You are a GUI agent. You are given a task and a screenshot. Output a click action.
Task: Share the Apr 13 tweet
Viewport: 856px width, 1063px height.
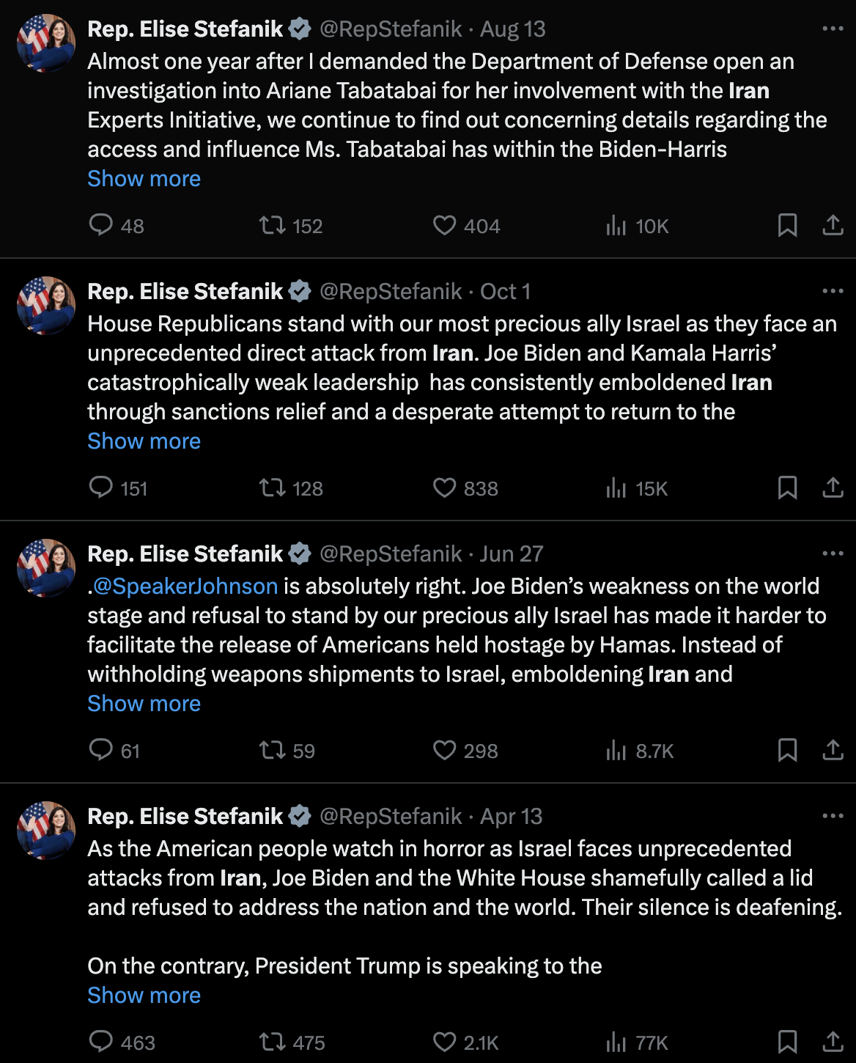tap(833, 1042)
